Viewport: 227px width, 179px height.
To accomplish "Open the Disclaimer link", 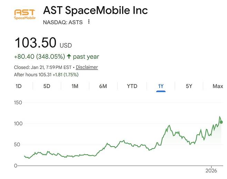I will (x=87, y=67).
